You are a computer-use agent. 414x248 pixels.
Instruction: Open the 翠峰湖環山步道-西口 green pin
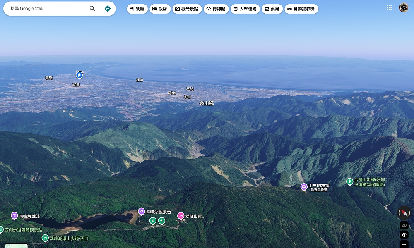pos(45,238)
